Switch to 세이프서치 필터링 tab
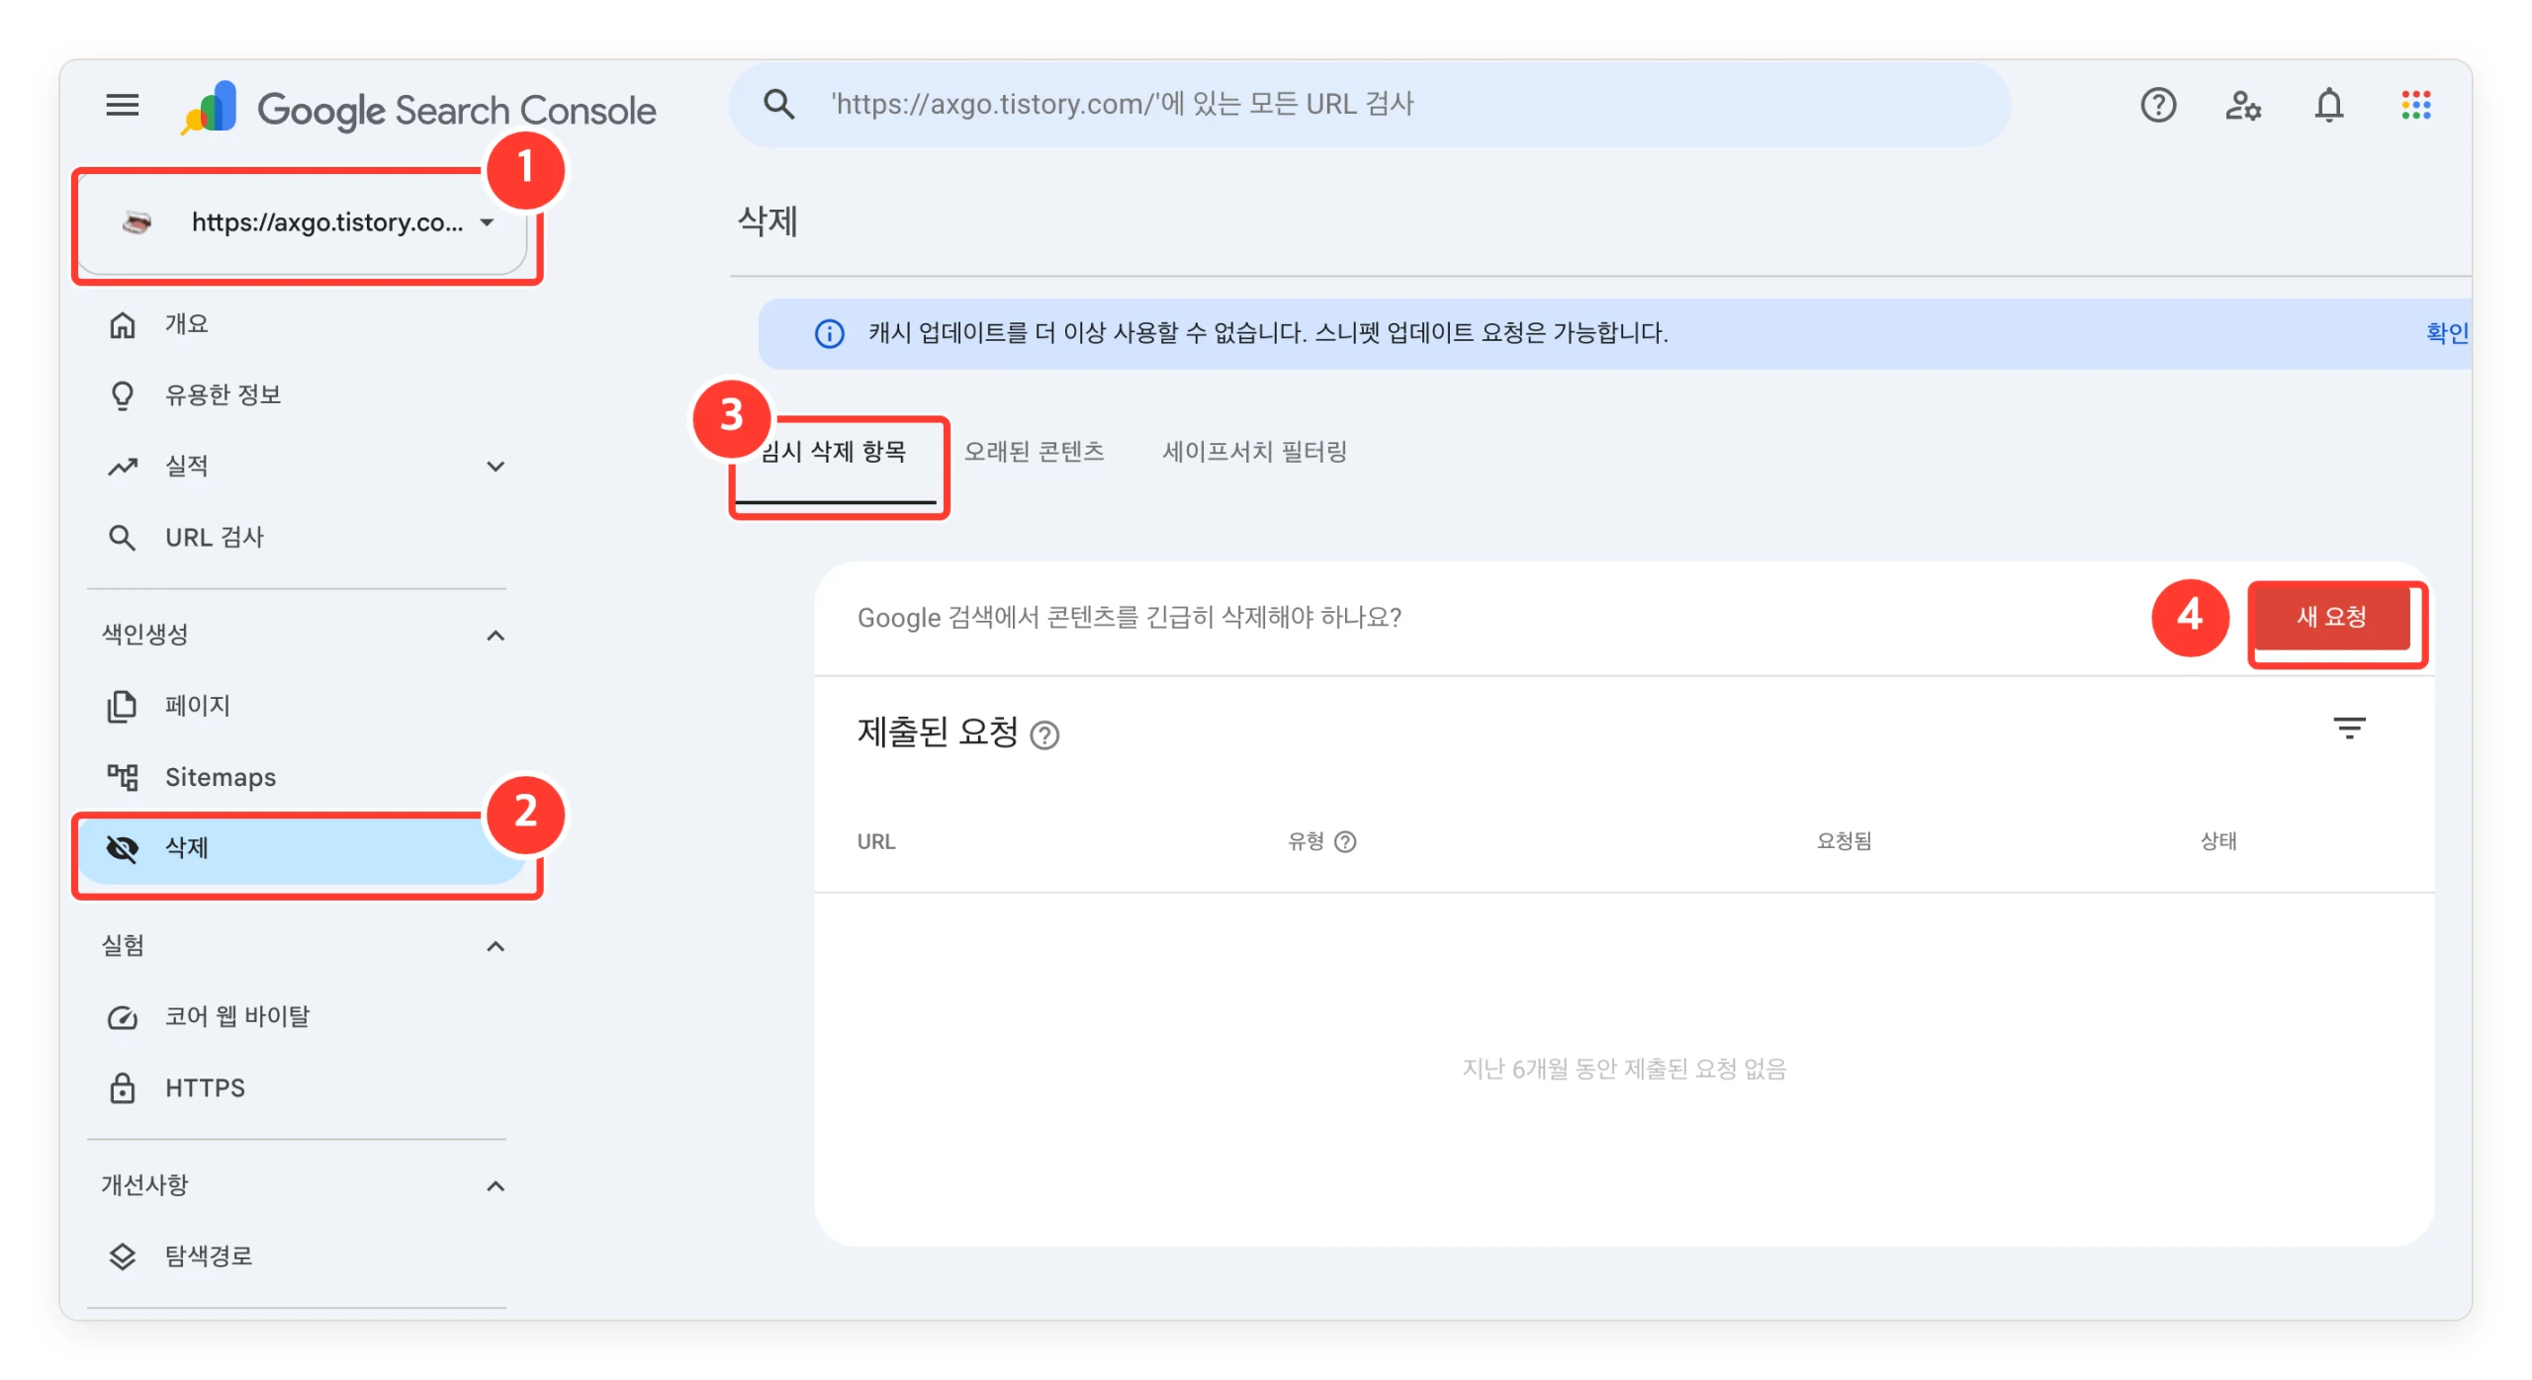2532x1380 pixels. pos(1254,452)
